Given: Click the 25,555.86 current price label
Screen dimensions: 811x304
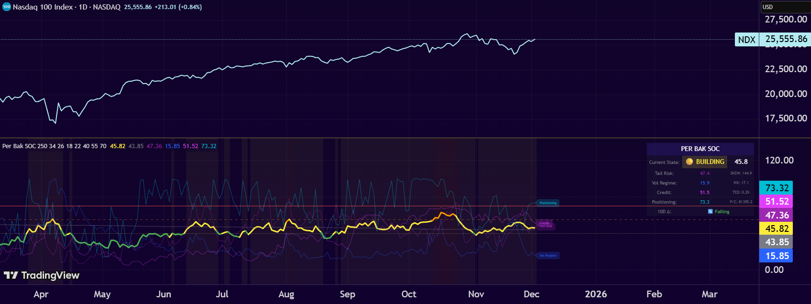Looking at the screenshot, I should (x=785, y=39).
